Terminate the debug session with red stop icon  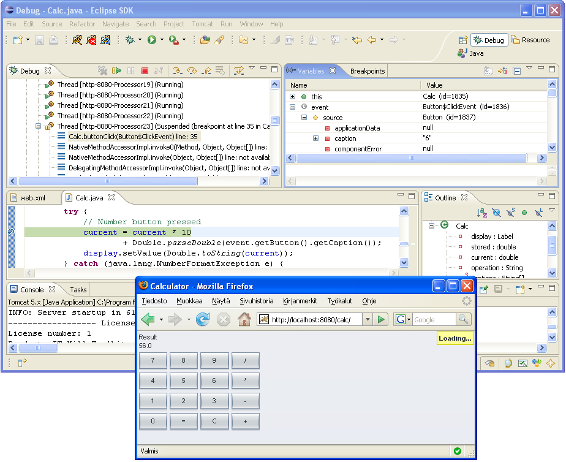click(145, 71)
